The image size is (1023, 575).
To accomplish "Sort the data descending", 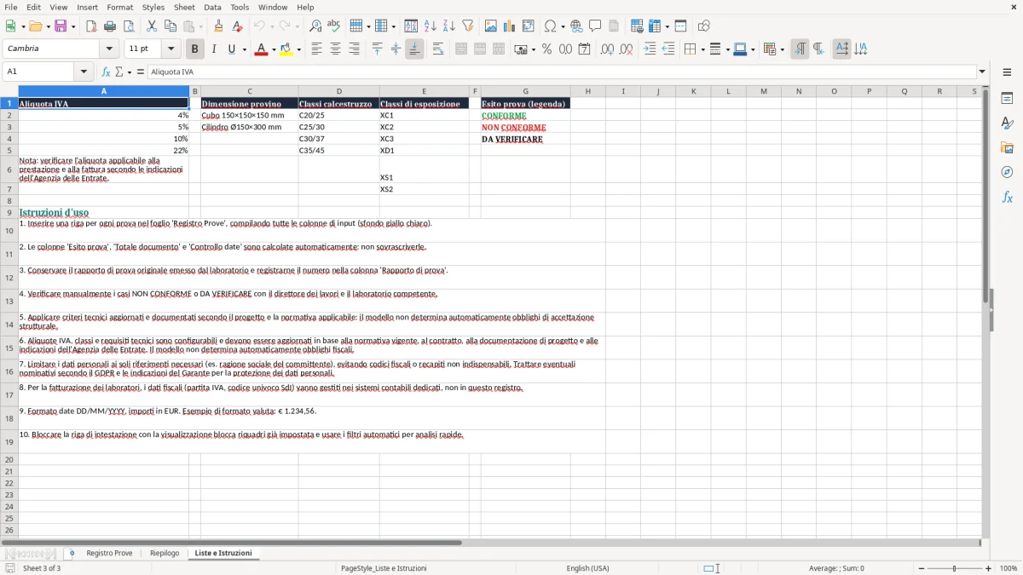I will (448, 26).
